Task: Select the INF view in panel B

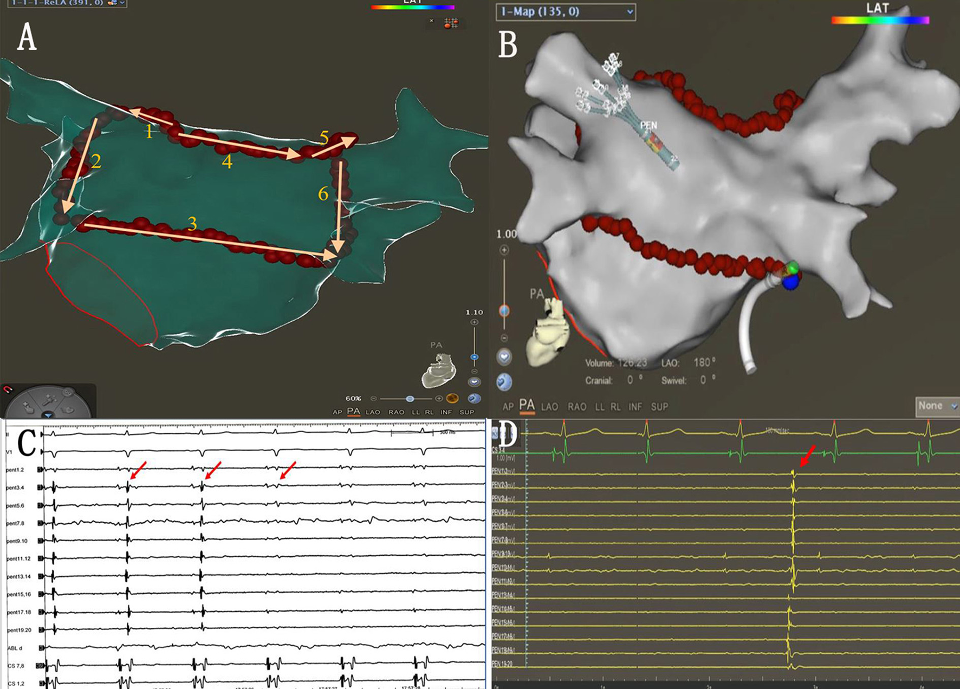Action: 635,407
